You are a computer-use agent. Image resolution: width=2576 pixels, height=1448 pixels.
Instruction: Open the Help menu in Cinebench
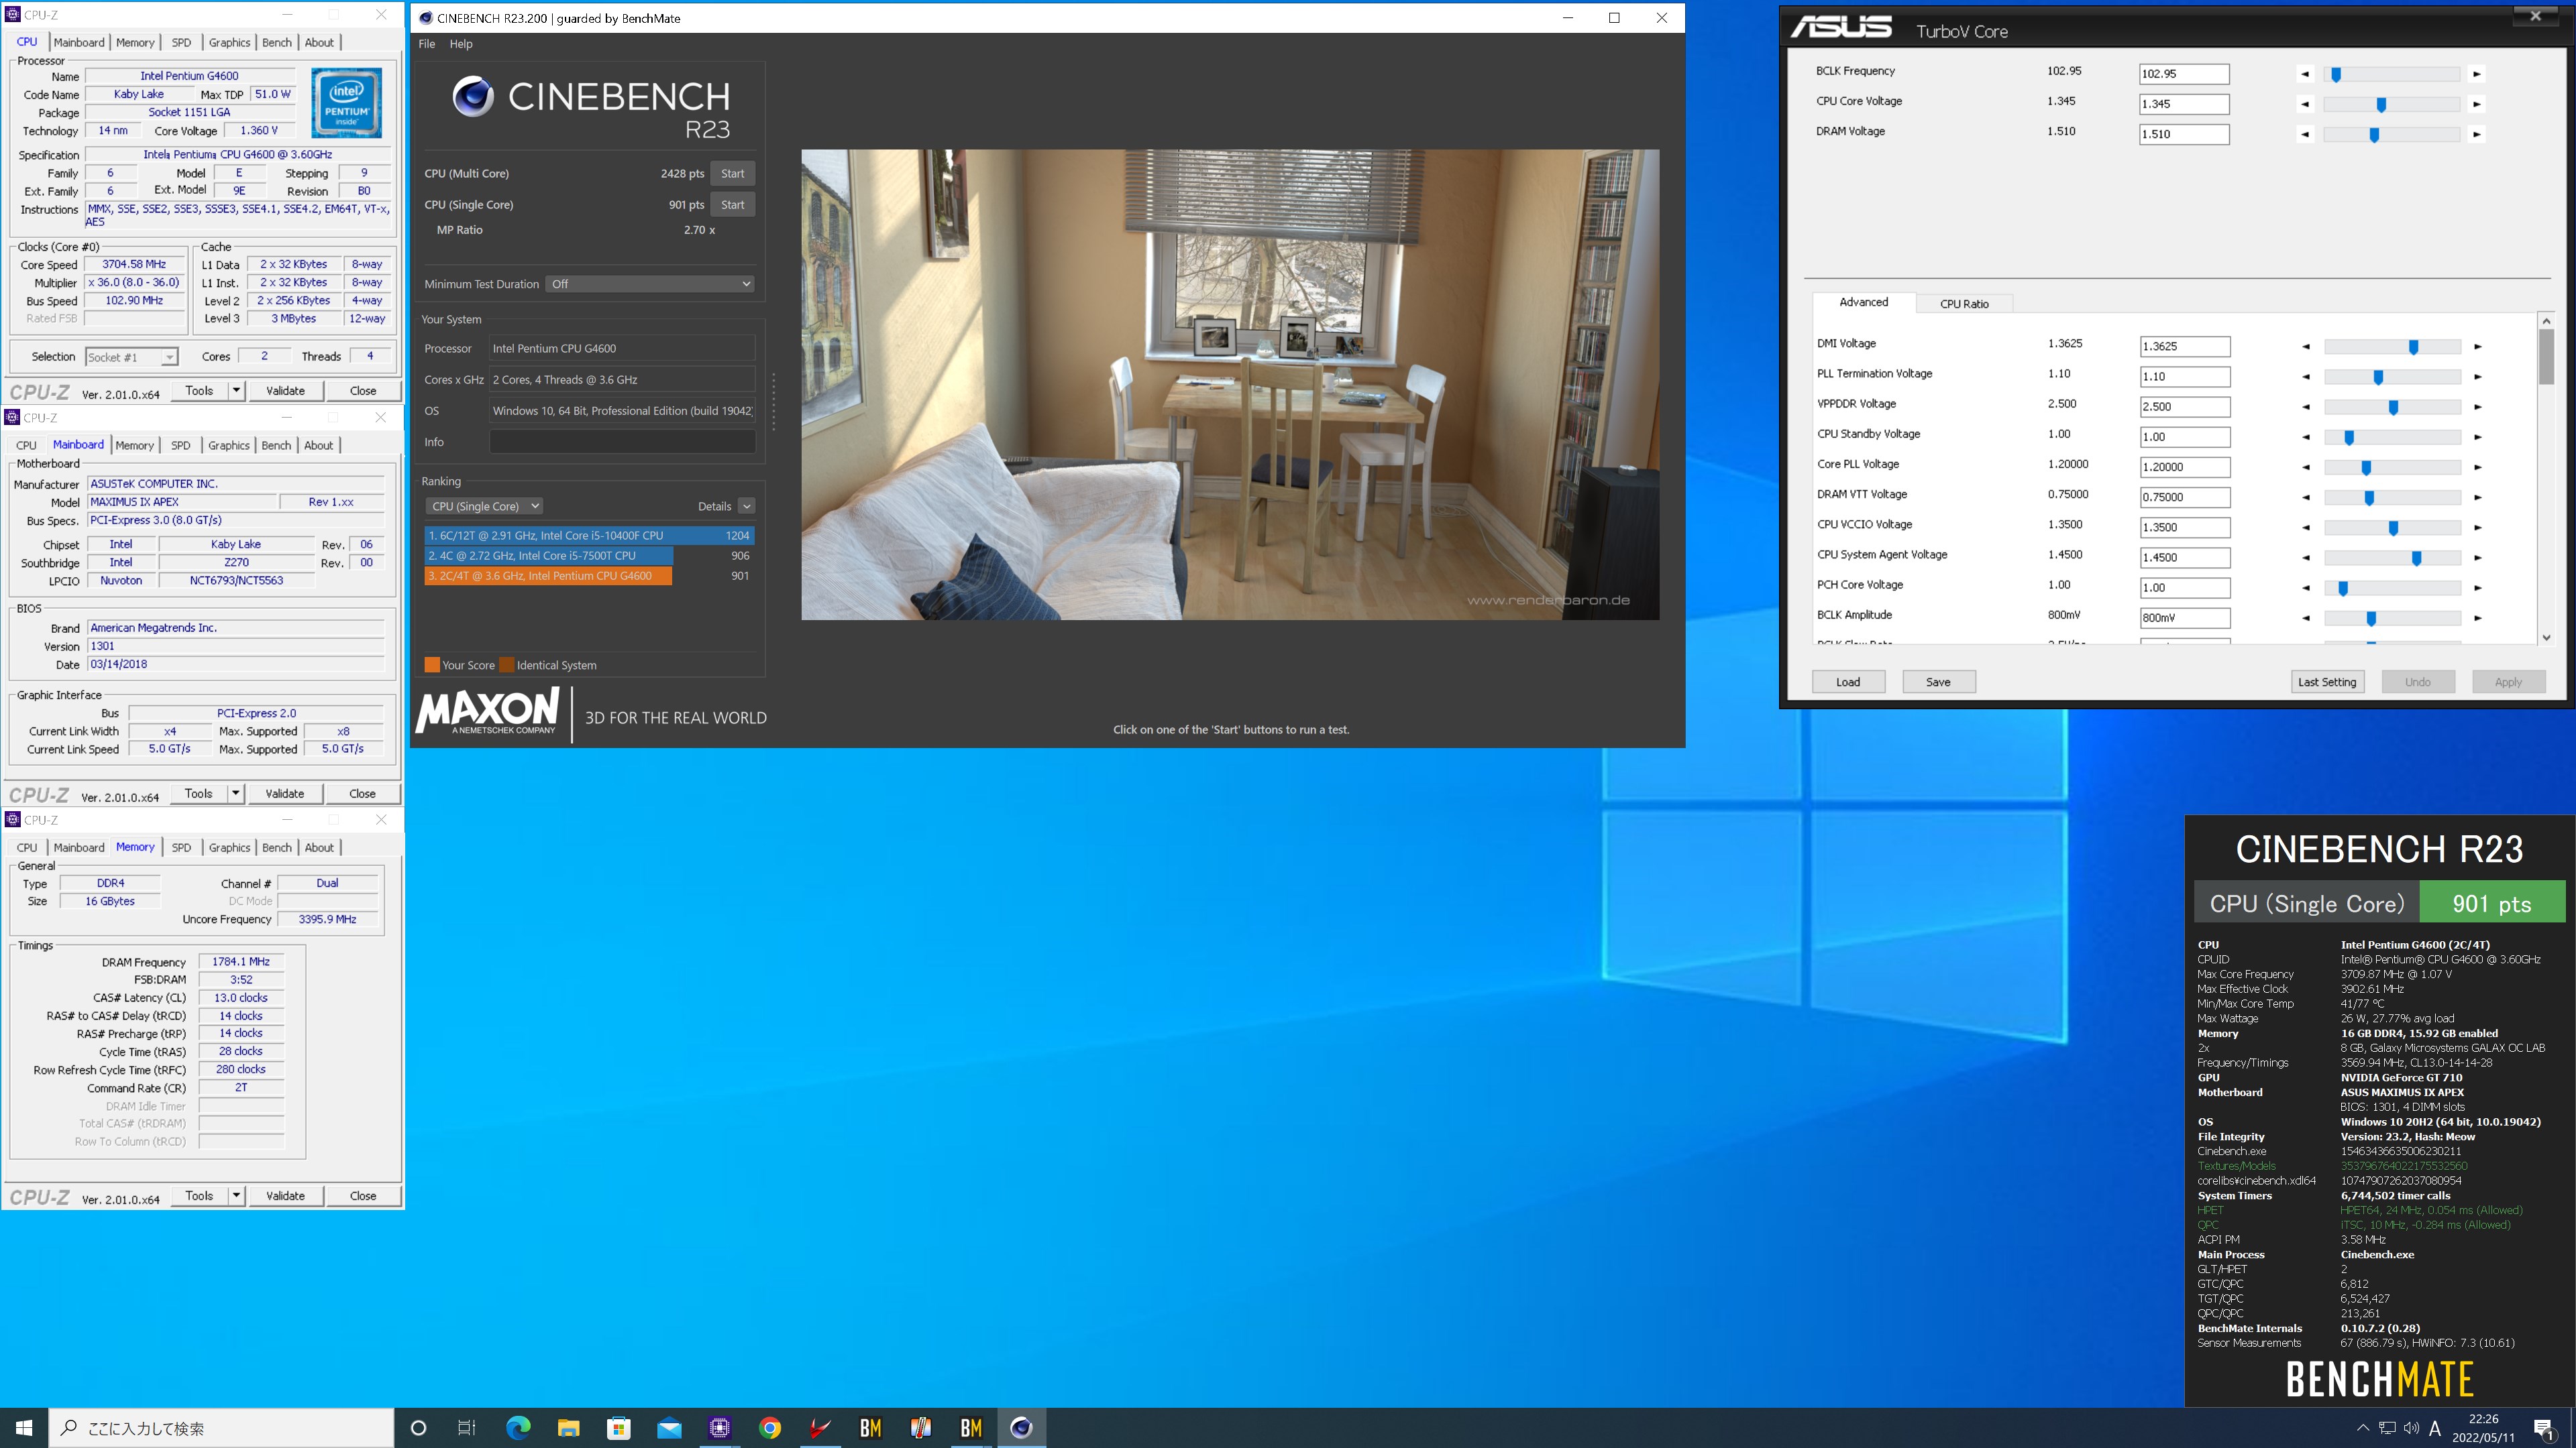pyautogui.click(x=461, y=44)
